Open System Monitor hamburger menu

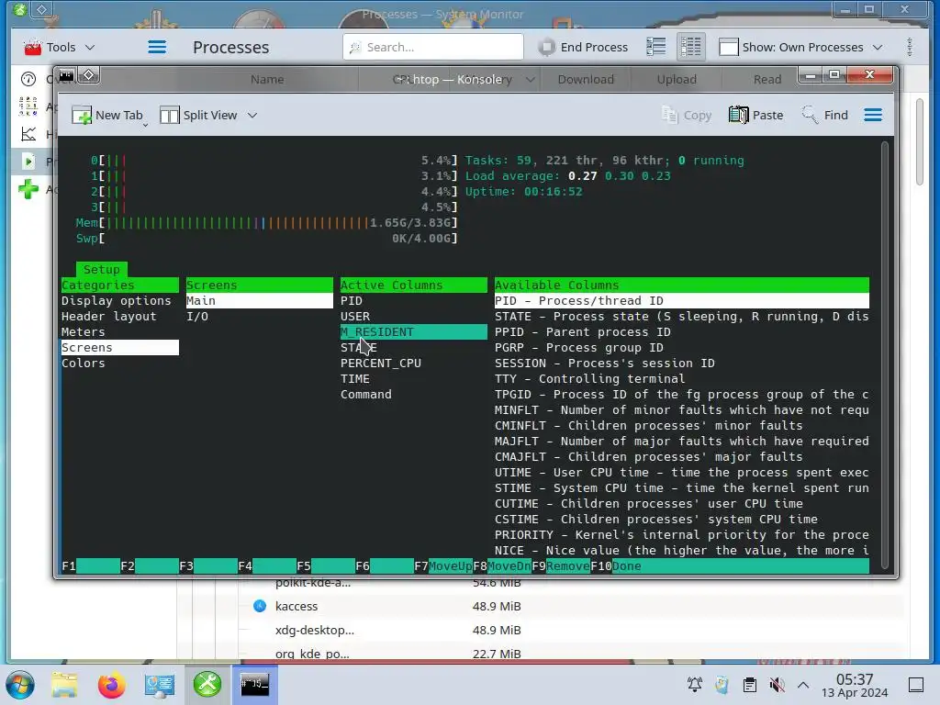[x=157, y=47]
